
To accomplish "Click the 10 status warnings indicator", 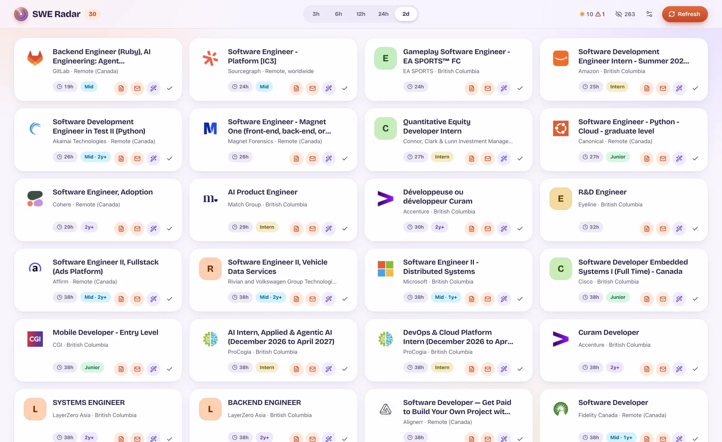I will click(592, 14).
